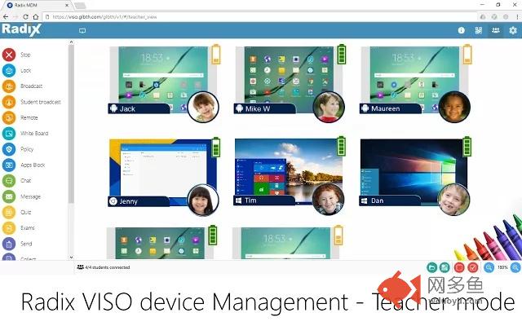Open the students group icon in header
Viewport: 522px width, 326px height.
click(496, 30)
